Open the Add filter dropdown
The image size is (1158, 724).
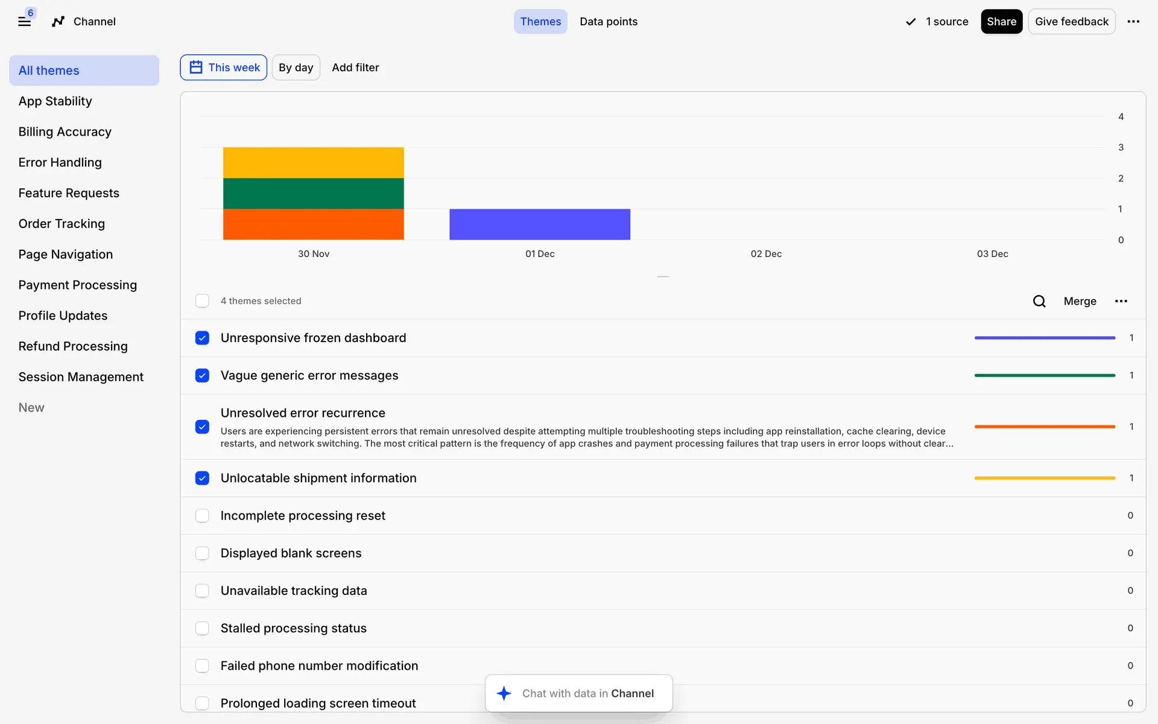[355, 68]
